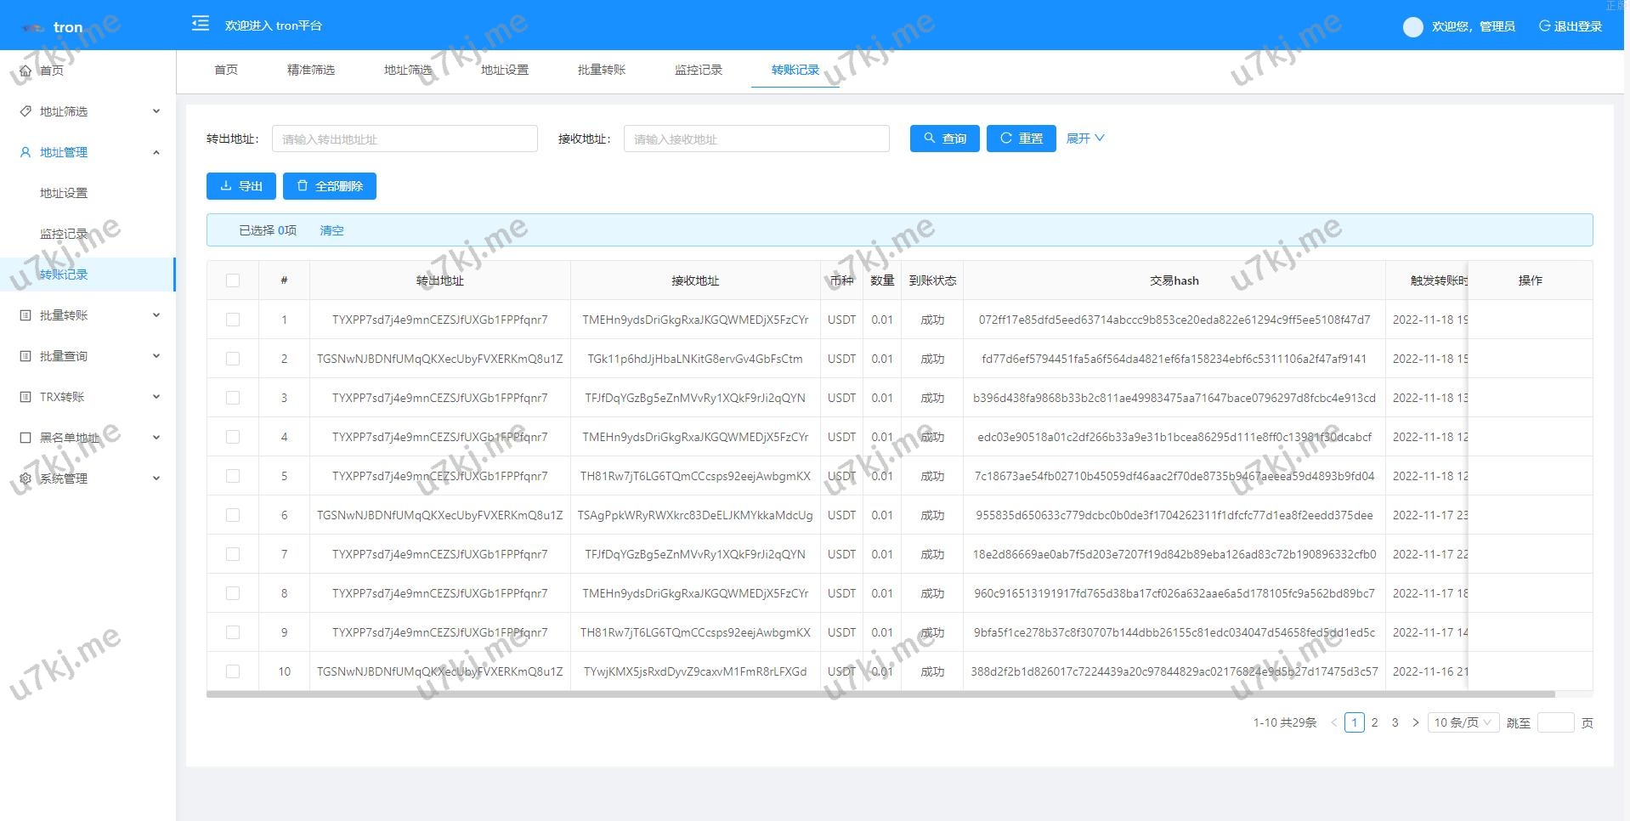Click the 清空 link to clear selection

(x=331, y=229)
